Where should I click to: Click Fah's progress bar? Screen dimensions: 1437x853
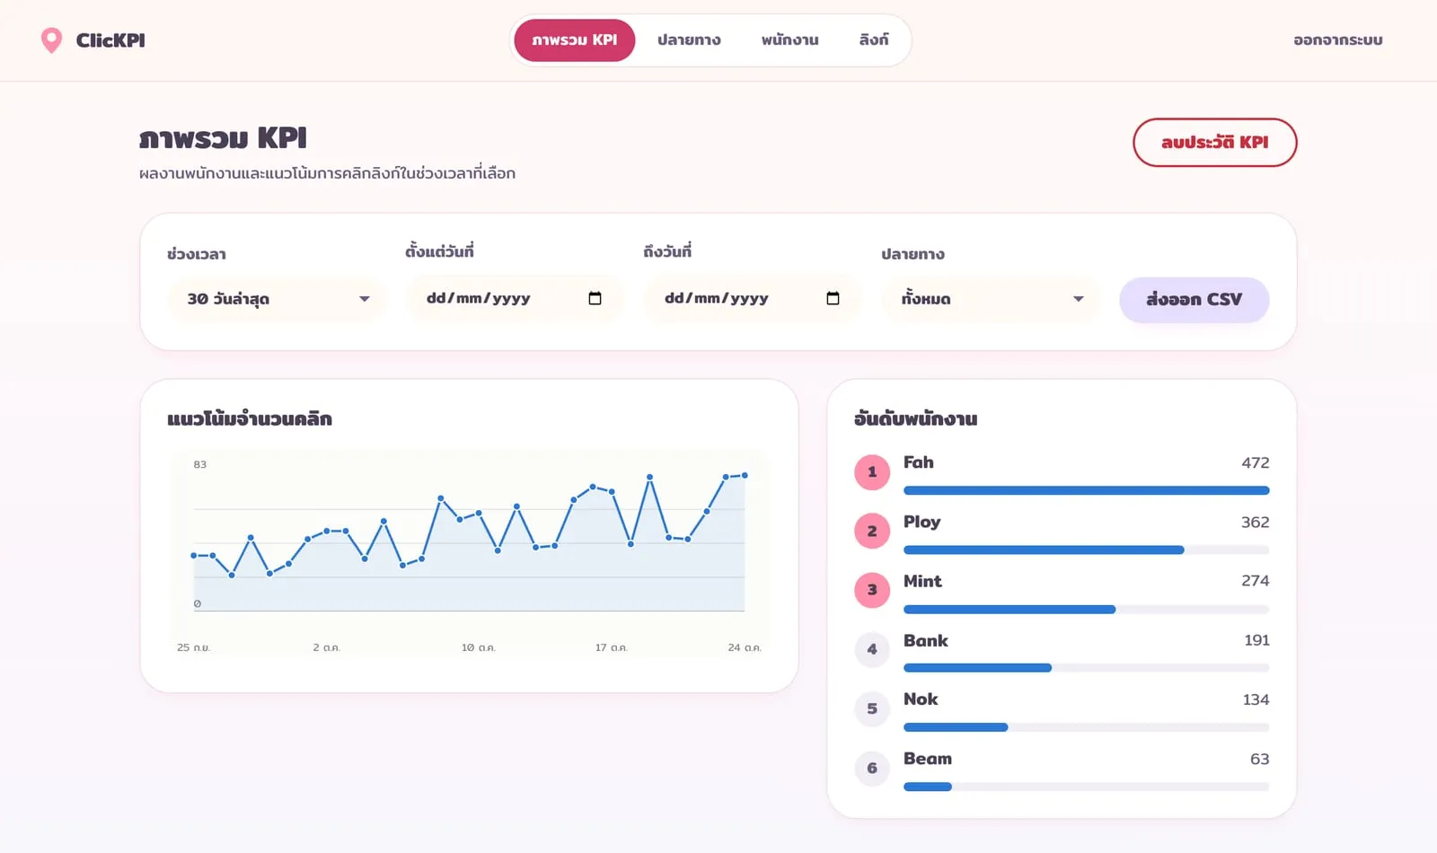(x=1087, y=491)
